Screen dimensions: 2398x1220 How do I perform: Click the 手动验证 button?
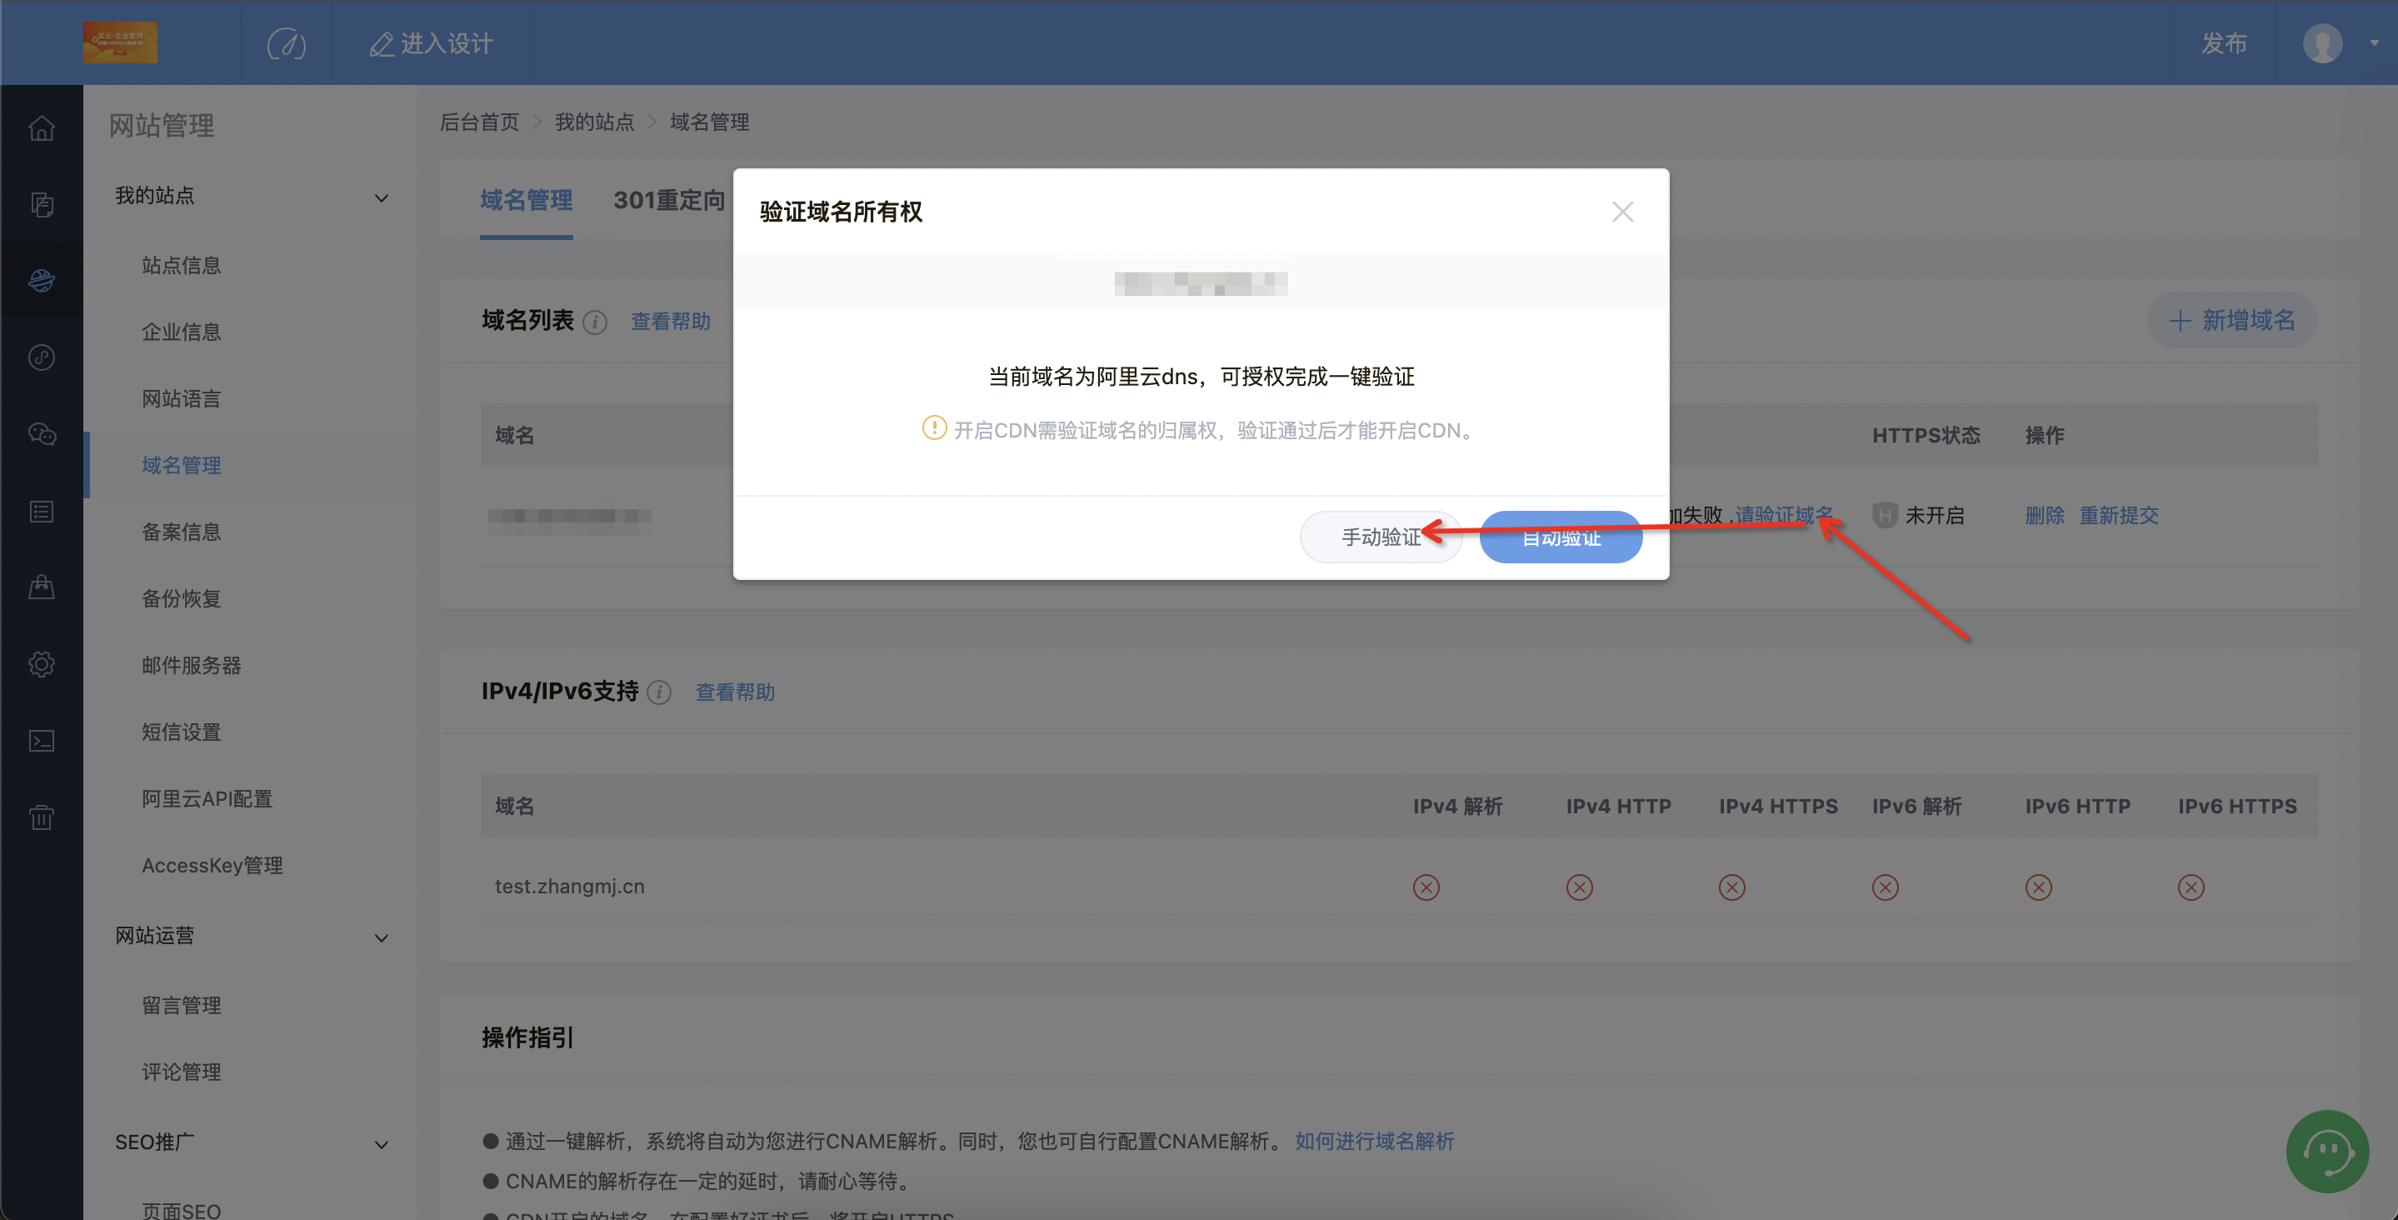pyautogui.click(x=1381, y=537)
